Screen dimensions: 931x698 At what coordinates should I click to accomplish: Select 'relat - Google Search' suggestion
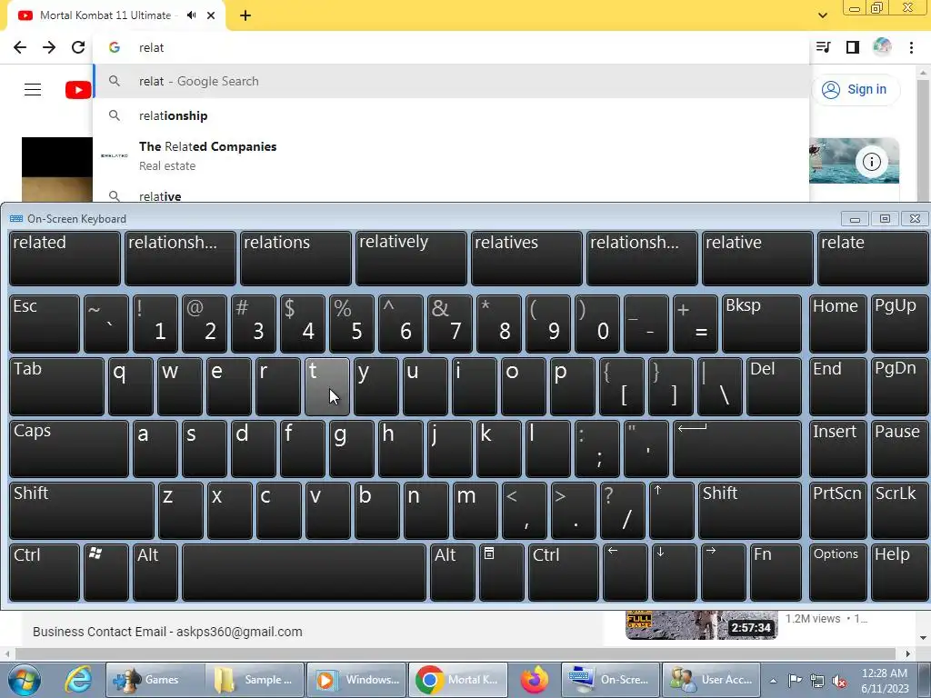coord(451,81)
